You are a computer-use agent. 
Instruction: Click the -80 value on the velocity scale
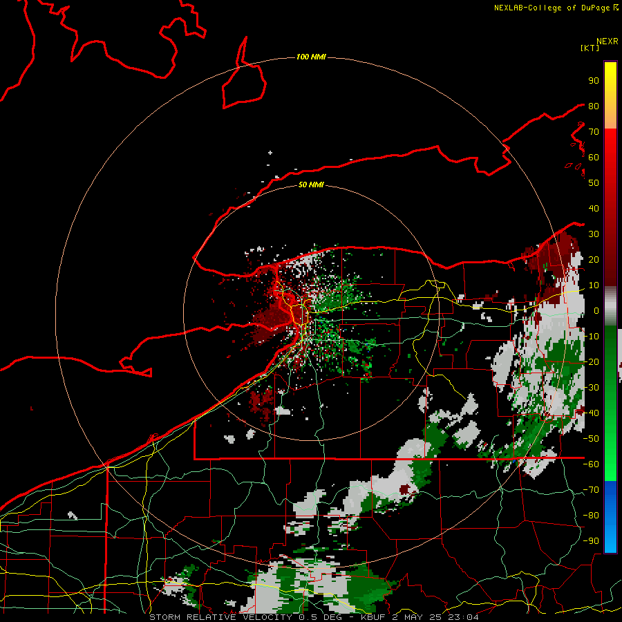(x=591, y=516)
